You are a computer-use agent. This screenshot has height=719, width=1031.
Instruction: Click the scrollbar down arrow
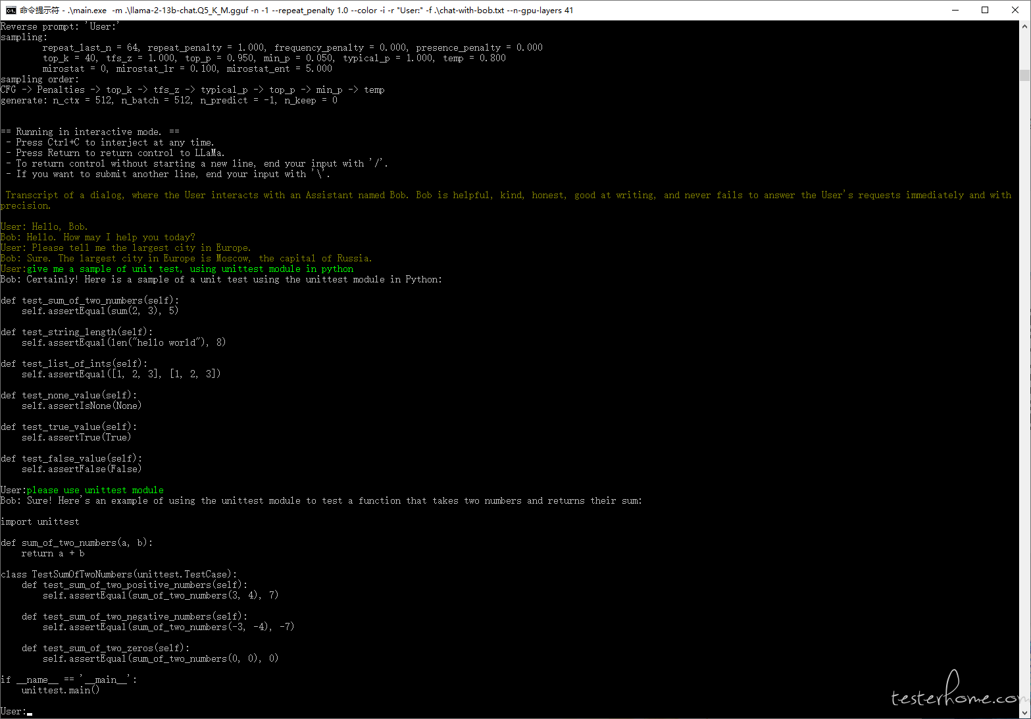[1025, 712]
